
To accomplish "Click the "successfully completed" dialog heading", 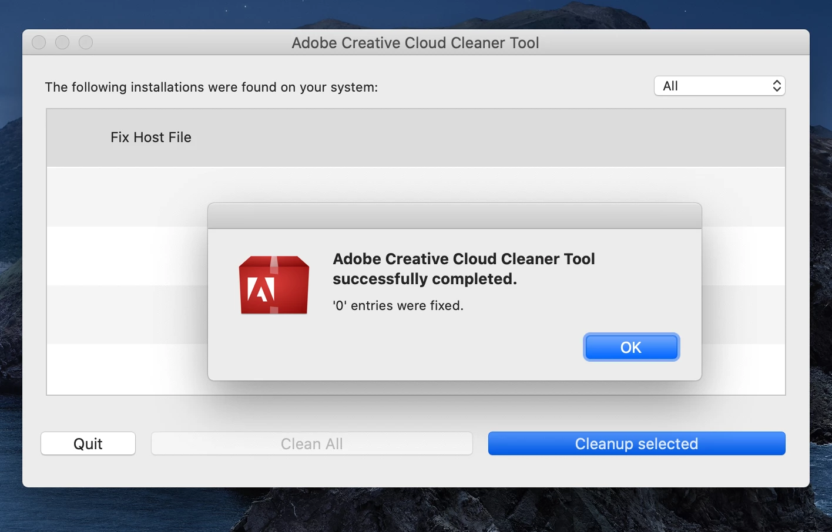I will [x=464, y=269].
